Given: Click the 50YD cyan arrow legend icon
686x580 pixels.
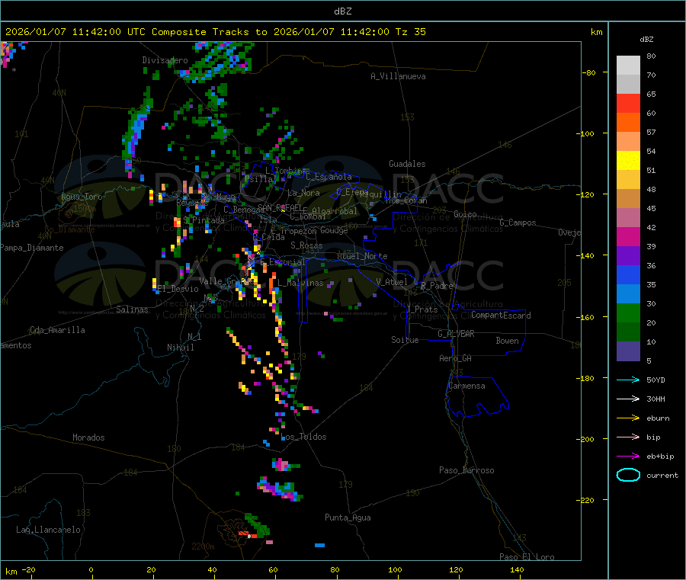Looking at the screenshot, I should coord(628,380).
